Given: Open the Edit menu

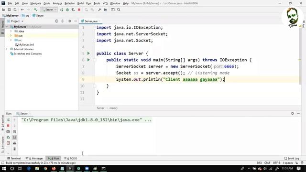Looking at the screenshot, I should (17, 3).
